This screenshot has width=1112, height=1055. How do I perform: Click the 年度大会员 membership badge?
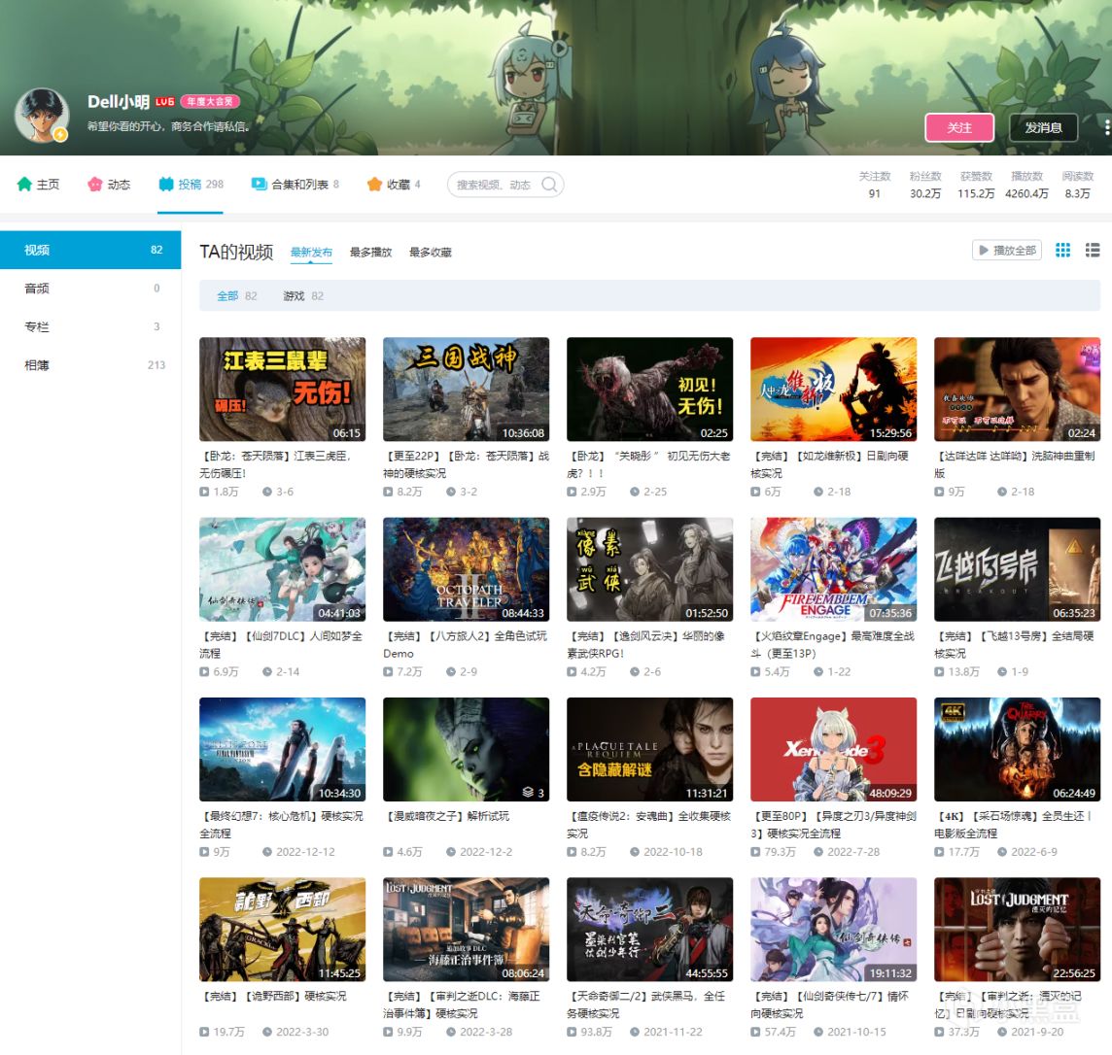(x=210, y=101)
